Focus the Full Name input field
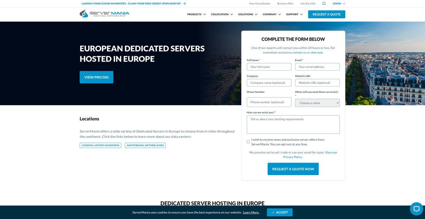Screen dimensions: 425x219 coord(269,67)
